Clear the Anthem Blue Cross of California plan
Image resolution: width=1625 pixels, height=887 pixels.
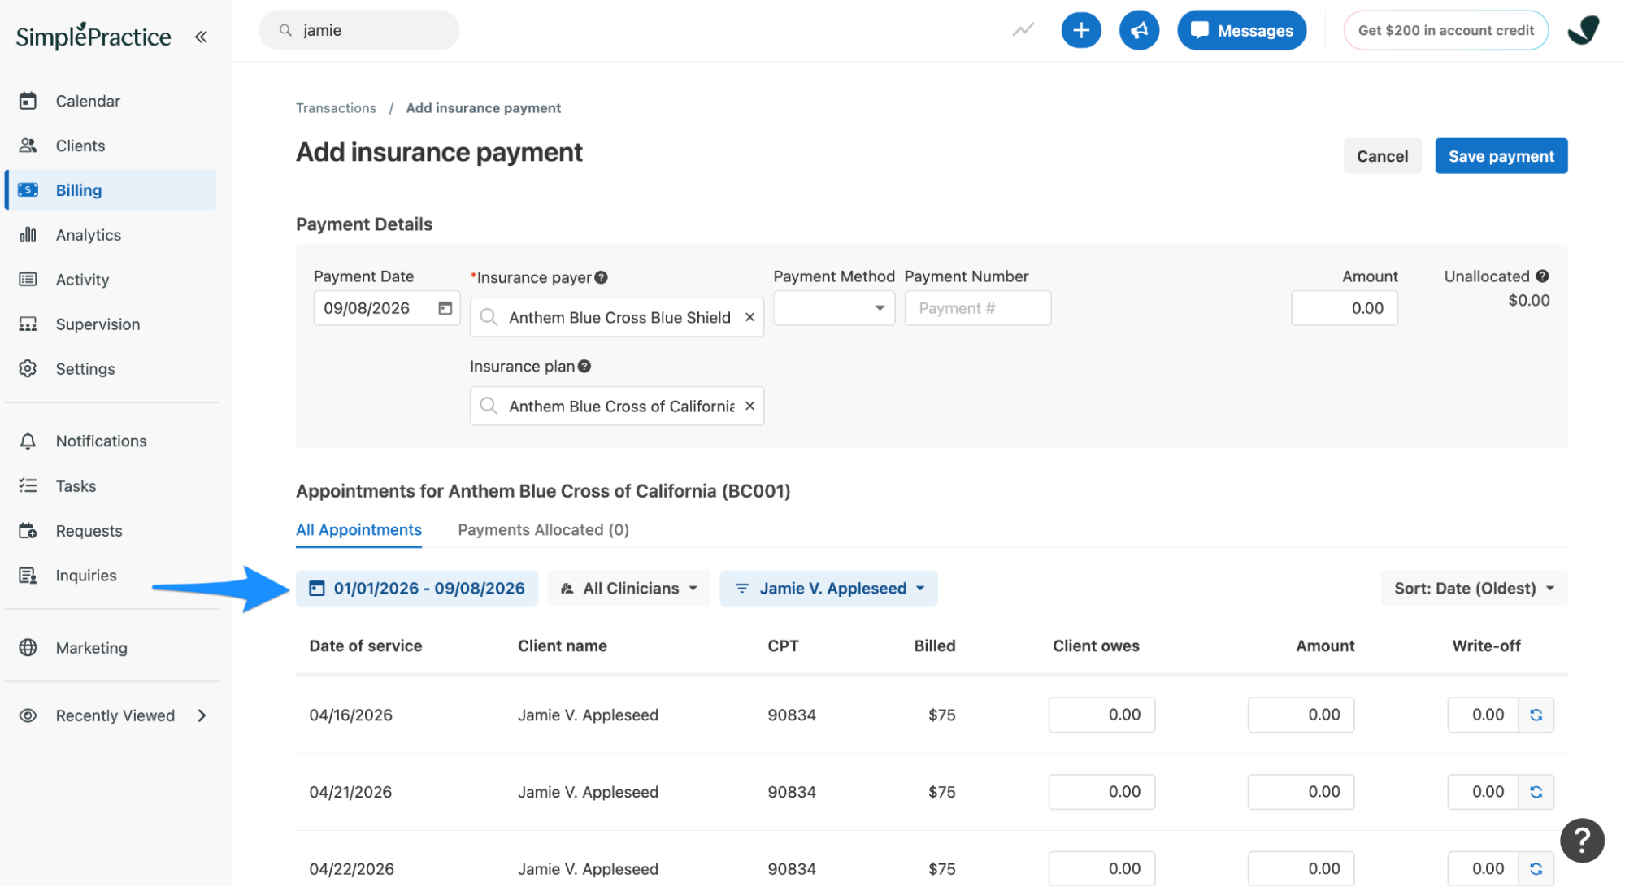(749, 406)
